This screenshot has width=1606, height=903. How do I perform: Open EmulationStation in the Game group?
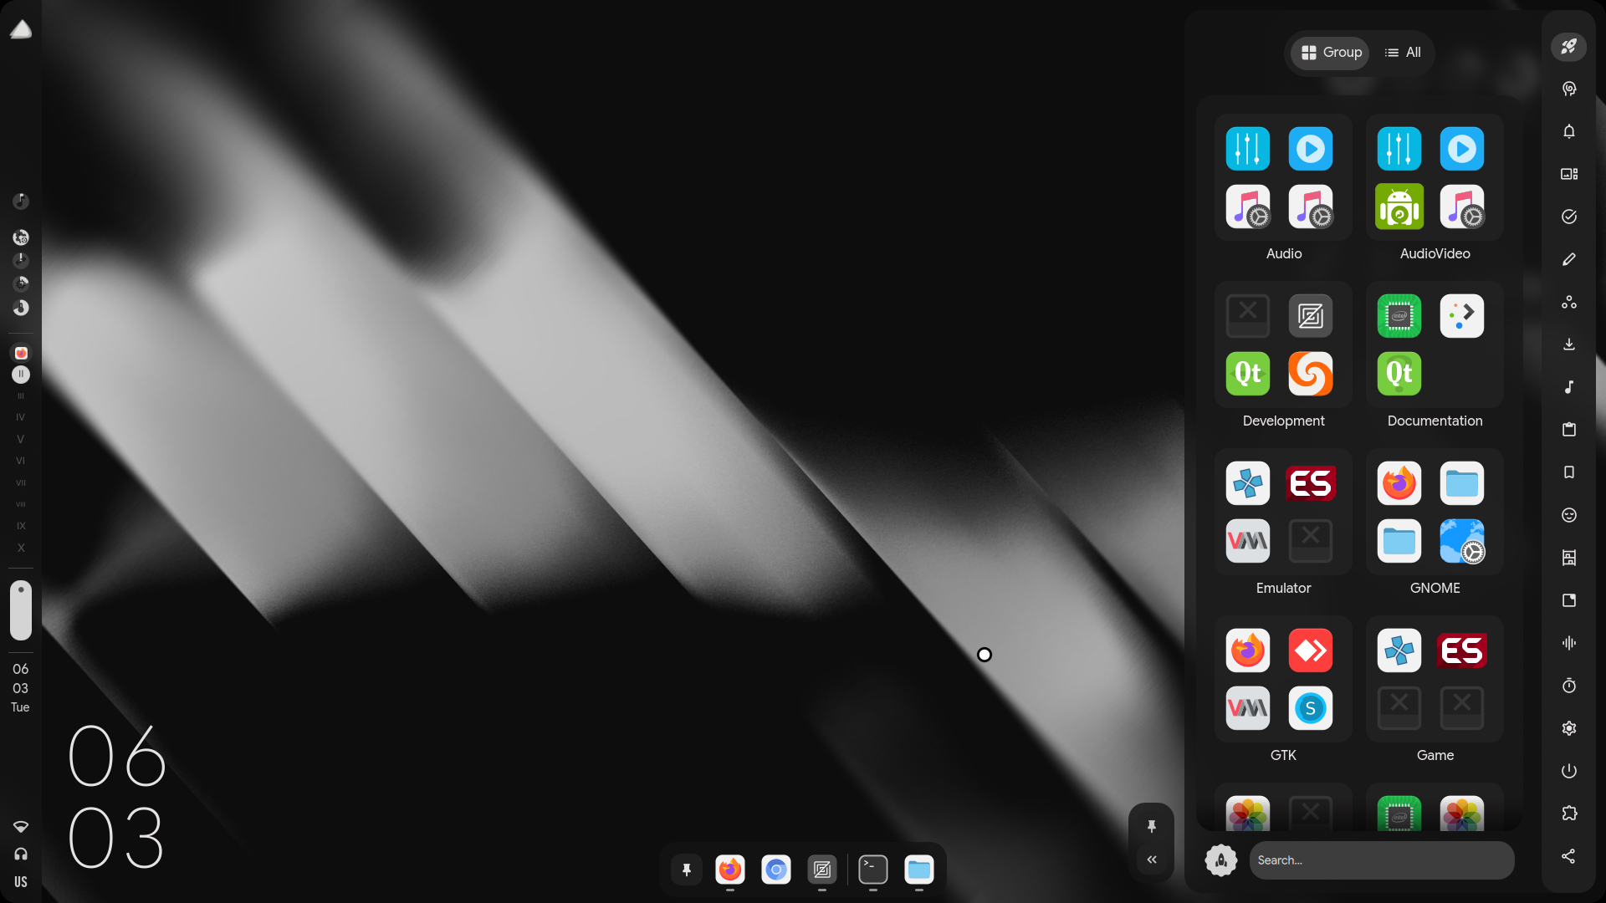[1462, 650]
